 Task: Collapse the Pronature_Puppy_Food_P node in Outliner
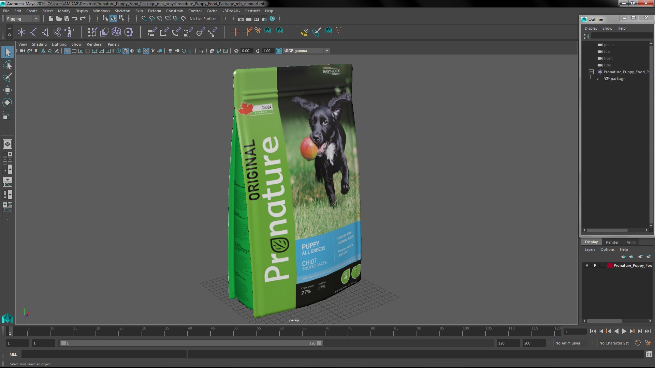pos(591,72)
